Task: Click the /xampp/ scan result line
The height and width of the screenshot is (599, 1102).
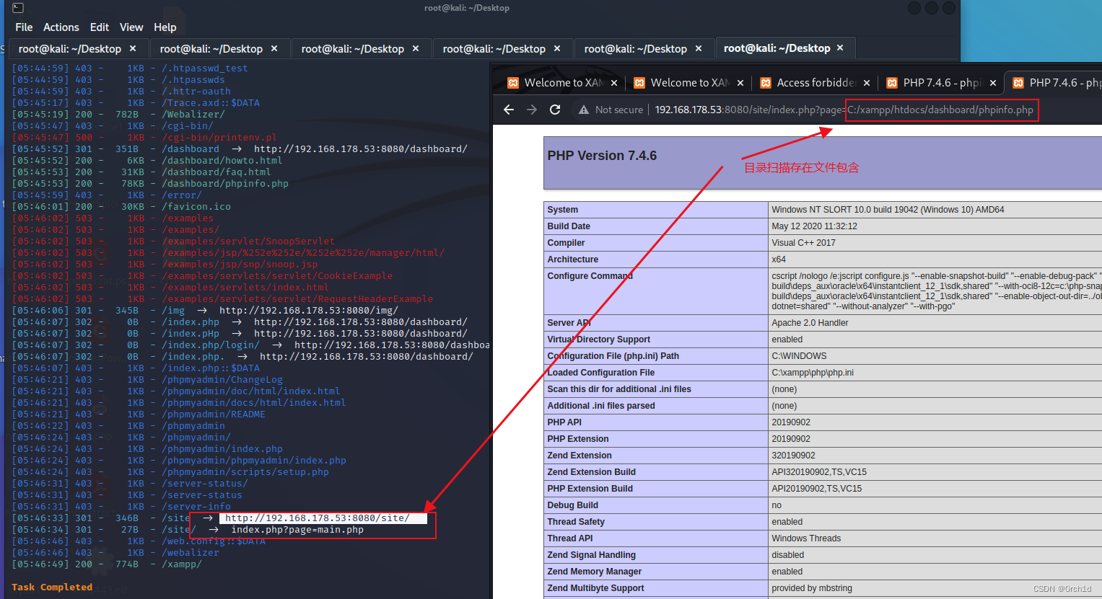Action: tap(107, 564)
